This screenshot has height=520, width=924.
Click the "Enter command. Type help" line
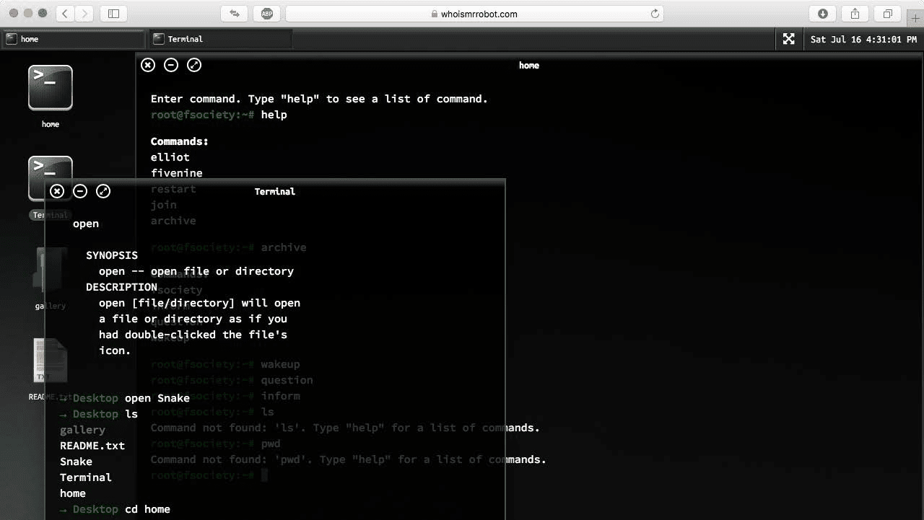coord(319,99)
